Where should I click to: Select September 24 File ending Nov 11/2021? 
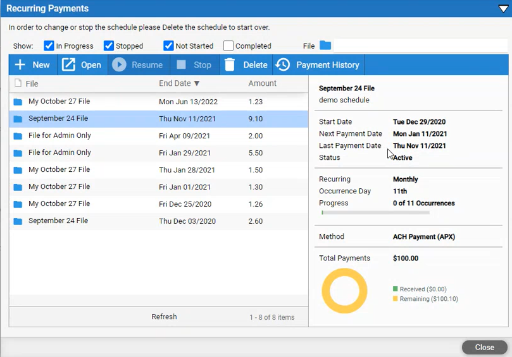click(159, 119)
